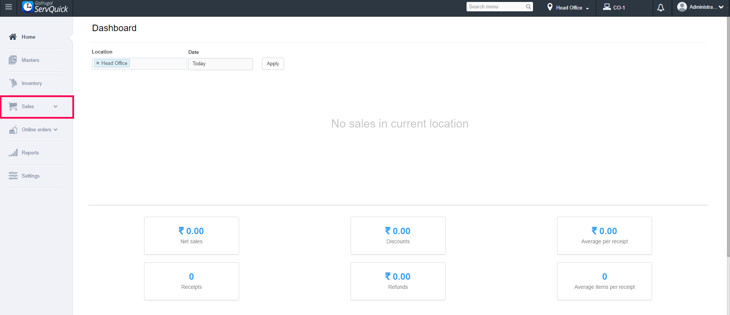Screen dimensions: 730x315
Task: Click the ServQuick logo
Action: tap(45, 7)
